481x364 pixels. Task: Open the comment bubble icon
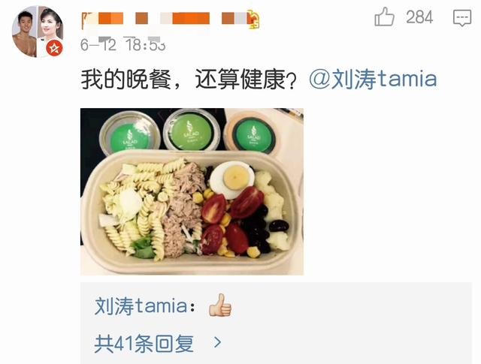[x=462, y=17]
